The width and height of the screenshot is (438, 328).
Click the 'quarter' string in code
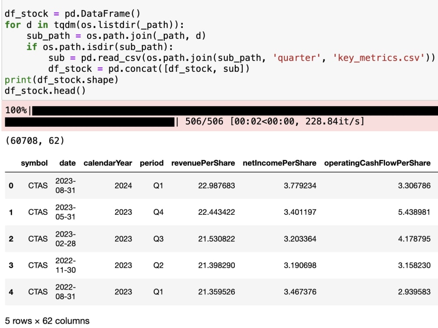[297, 58]
